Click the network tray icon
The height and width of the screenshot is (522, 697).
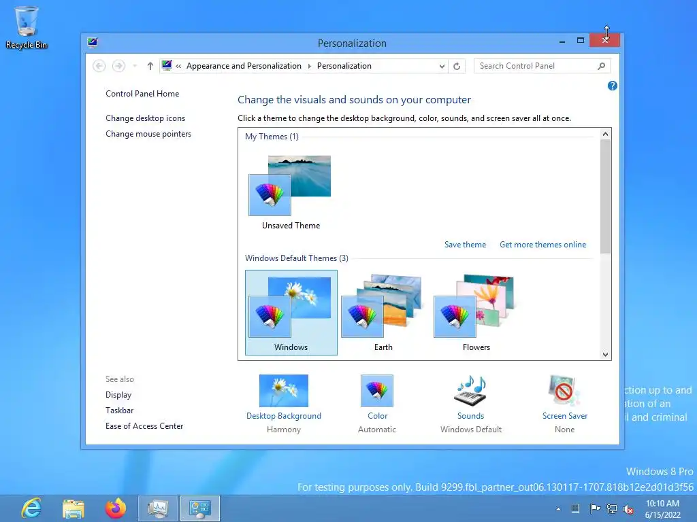pyautogui.click(x=612, y=508)
